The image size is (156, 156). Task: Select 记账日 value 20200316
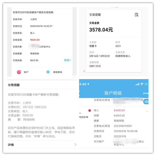[x=120, y=136]
